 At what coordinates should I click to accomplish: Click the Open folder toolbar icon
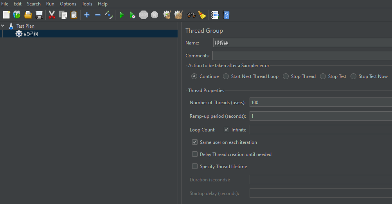point(28,15)
